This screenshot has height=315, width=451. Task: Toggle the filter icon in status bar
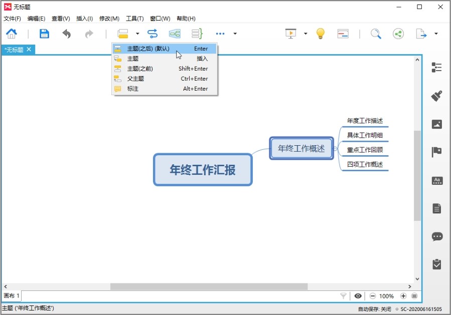pyautogui.click(x=344, y=296)
